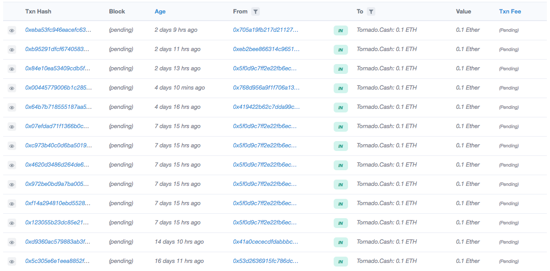Open sender 0x5f0d9c7ff2 in the 0x123055b23d row
The image size is (550, 271).
click(x=265, y=223)
